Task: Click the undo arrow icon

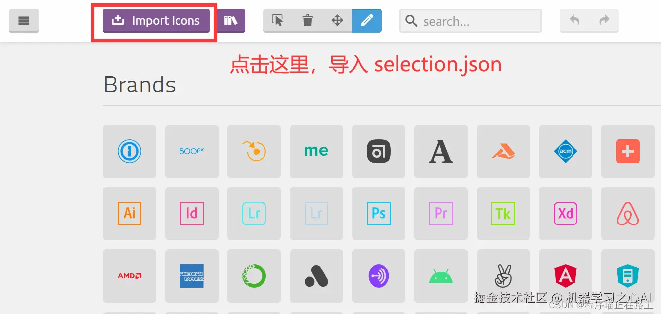Action: coord(574,21)
